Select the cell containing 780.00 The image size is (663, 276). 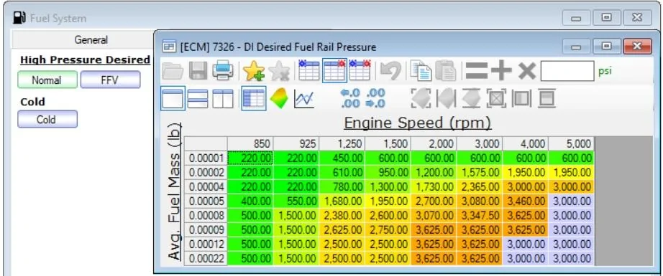tap(342, 186)
